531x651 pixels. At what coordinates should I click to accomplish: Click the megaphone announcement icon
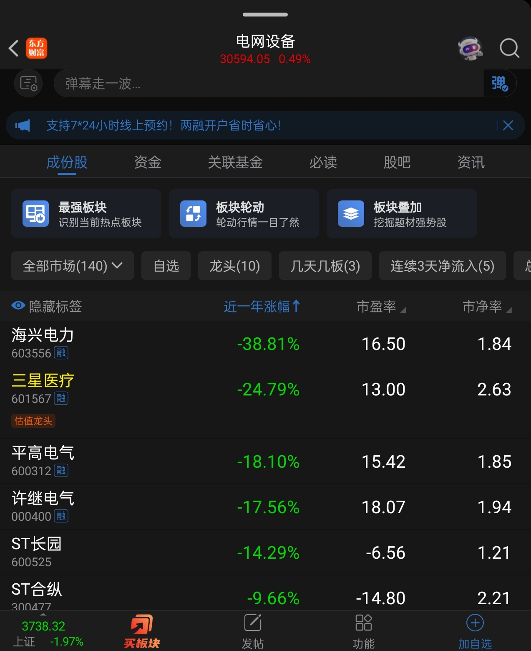pos(23,125)
